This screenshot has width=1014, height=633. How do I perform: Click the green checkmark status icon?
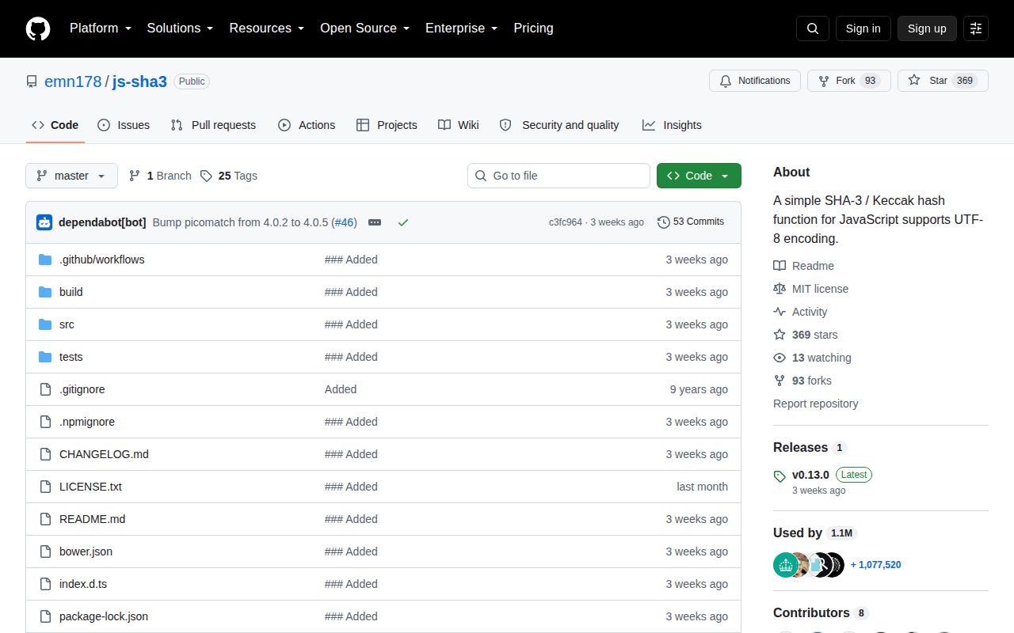[x=403, y=222]
